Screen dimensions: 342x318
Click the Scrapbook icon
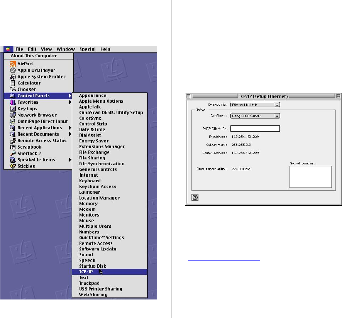[13, 147]
